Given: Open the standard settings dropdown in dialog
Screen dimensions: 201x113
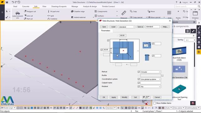Looking at the screenshot, I should pyautogui.click(x=127, y=27).
